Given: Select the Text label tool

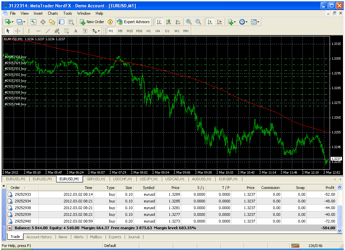Looking at the screenshot, I should tap(85, 31).
